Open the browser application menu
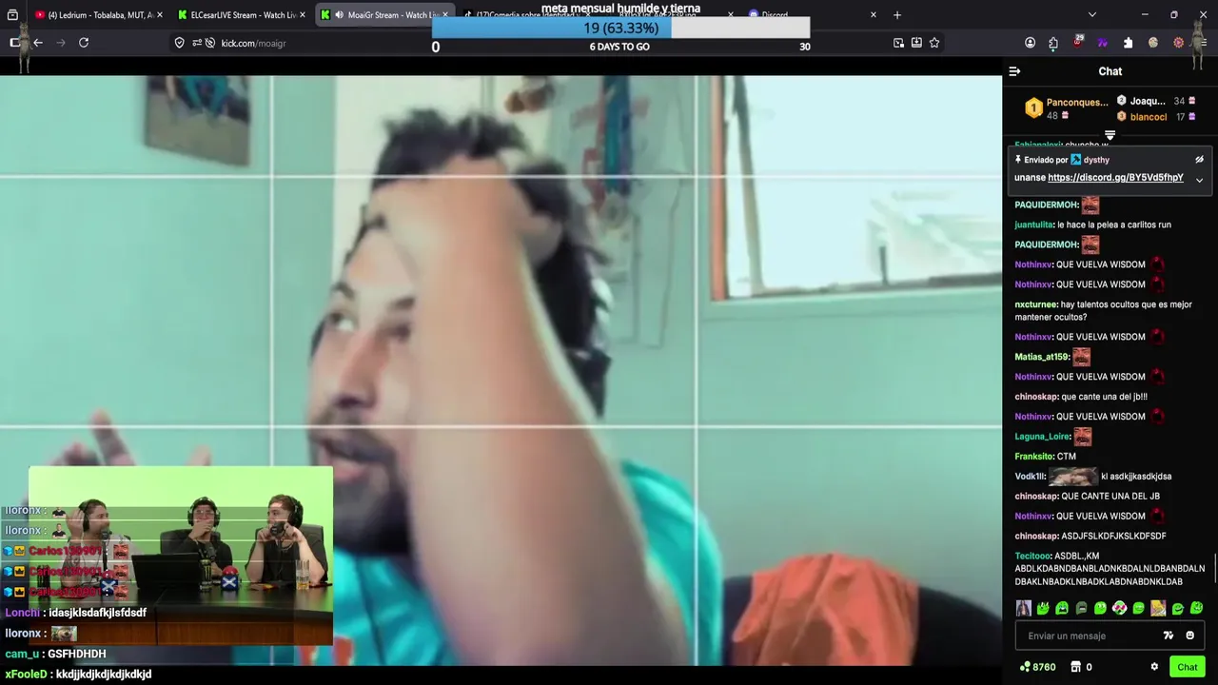The height and width of the screenshot is (685, 1218). pos(1203,43)
